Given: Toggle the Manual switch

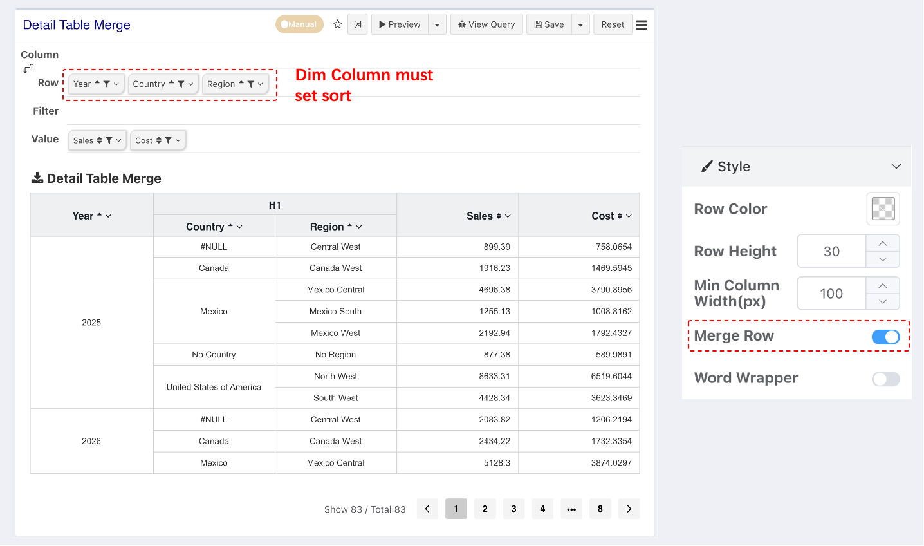Looking at the screenshot, I should pyautogui.click(x=299, y=24).
